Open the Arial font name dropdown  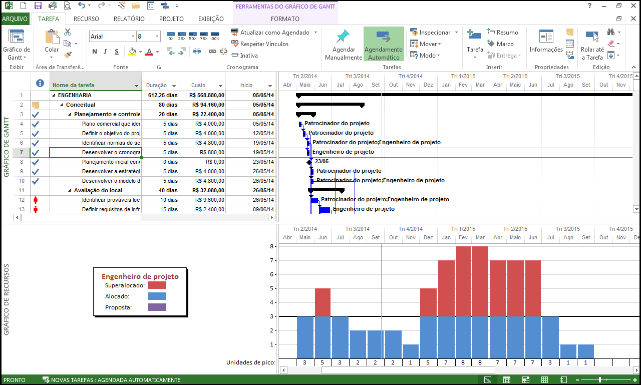point(133,37)
